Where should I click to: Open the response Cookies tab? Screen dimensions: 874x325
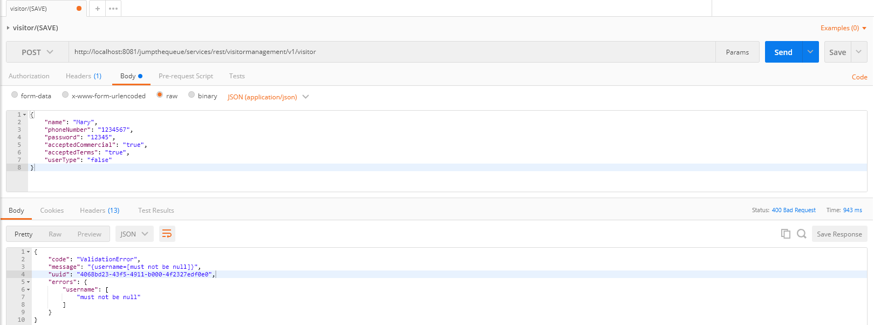tap(52, 211)
